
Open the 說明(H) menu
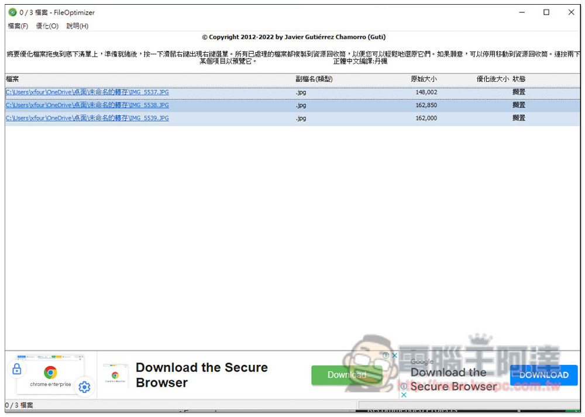(77, 26)
